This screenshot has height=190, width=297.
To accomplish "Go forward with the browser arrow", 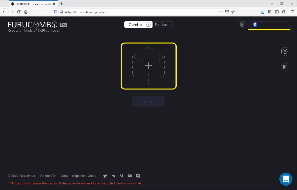I will pyautogui.click(x=12, y=12).
